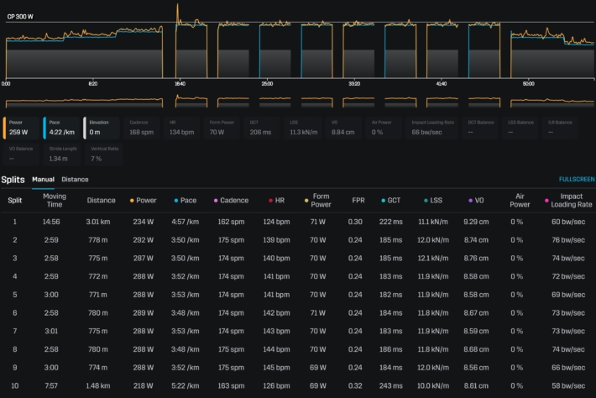
Task: Select the Manual splits tab
Action: point(43,179)
